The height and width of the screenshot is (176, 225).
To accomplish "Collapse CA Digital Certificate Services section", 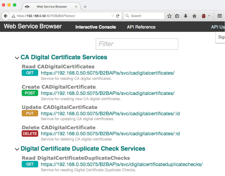I will point(17,58).
